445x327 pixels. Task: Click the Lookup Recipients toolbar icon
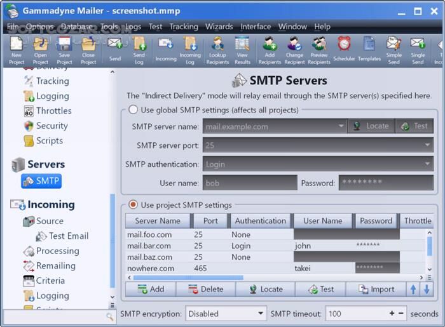pos(218,46)
